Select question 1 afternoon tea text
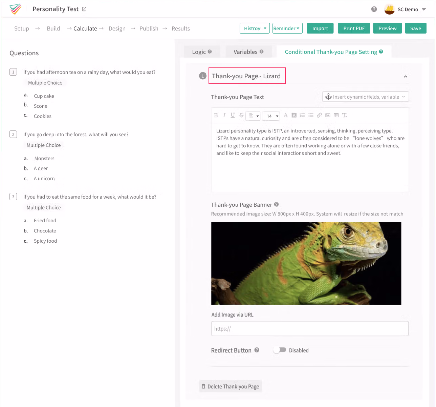Image resolution: width=436 pixels, height=407 pixels. [89, 72]
